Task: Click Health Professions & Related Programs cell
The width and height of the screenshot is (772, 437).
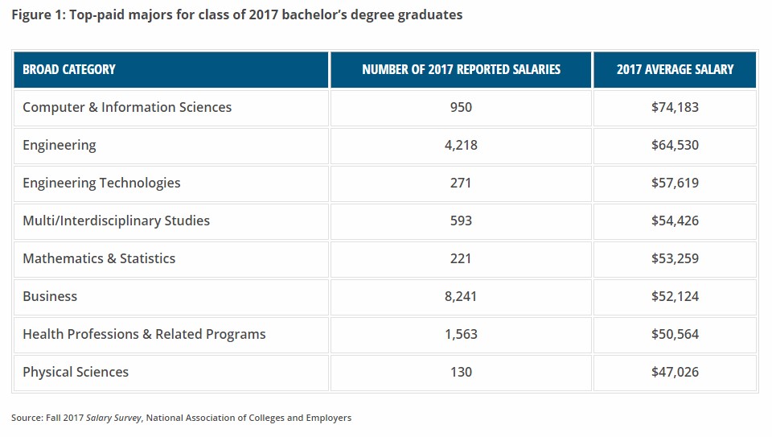Action: click(144, 334)
